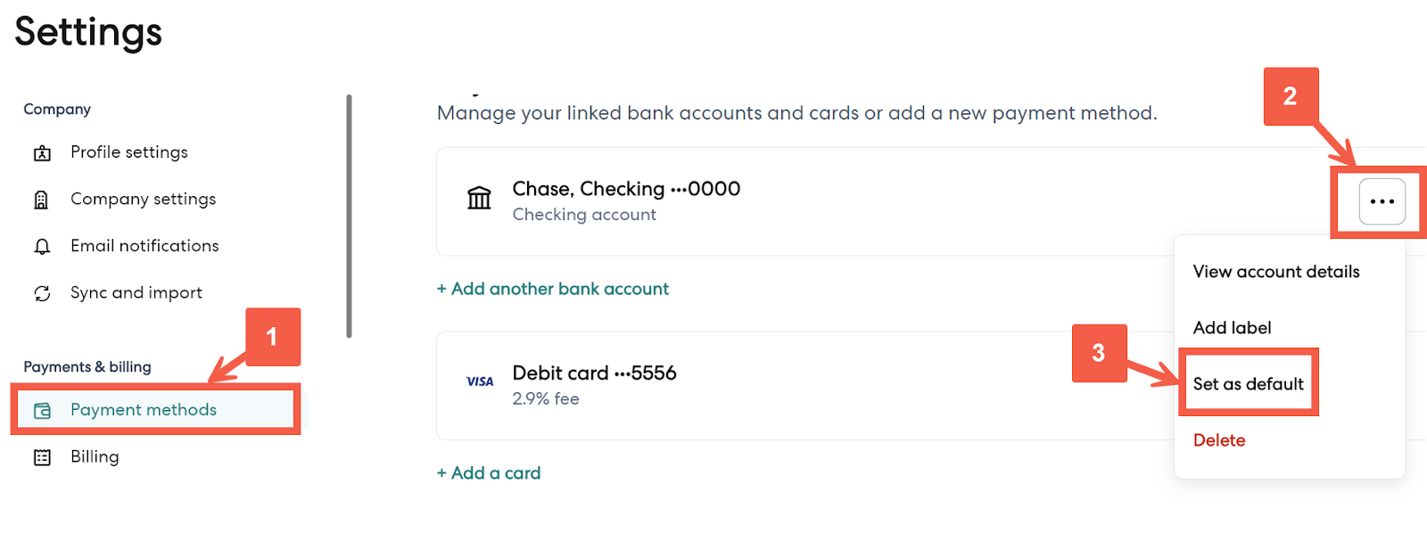Image resolution: width=1427 pixels, height=549 pixels.
Task: Click the Billing calendar icon
Action: (x=42, y=457)
